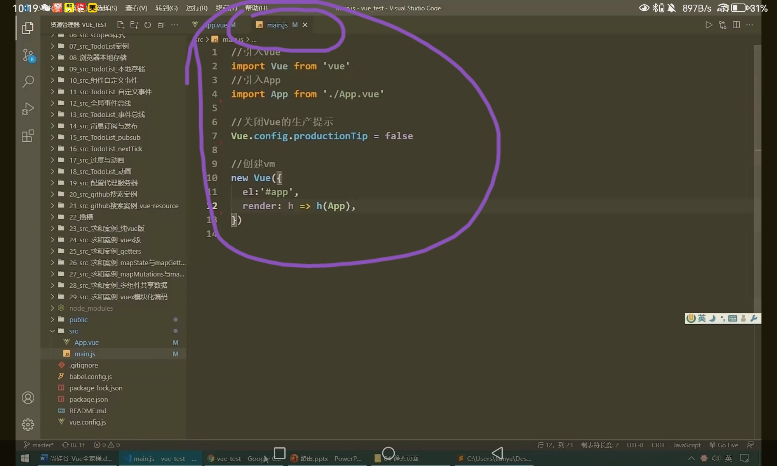Click Go Live in status bar
The image size is (777, 466).
(724, 445)
